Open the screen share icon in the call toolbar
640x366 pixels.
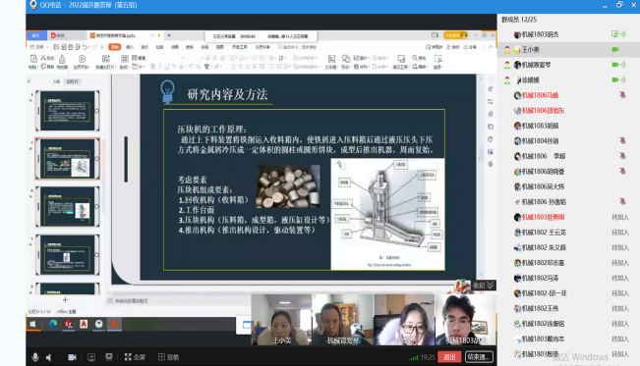click(91, 357)
